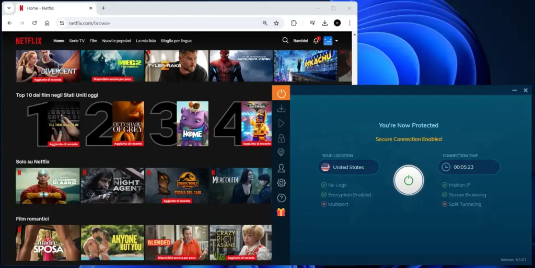Open Chrome zoom magnifier icon in address bar
The height and width of the screenshot is (268, 535).
click(x=265, y=23)
